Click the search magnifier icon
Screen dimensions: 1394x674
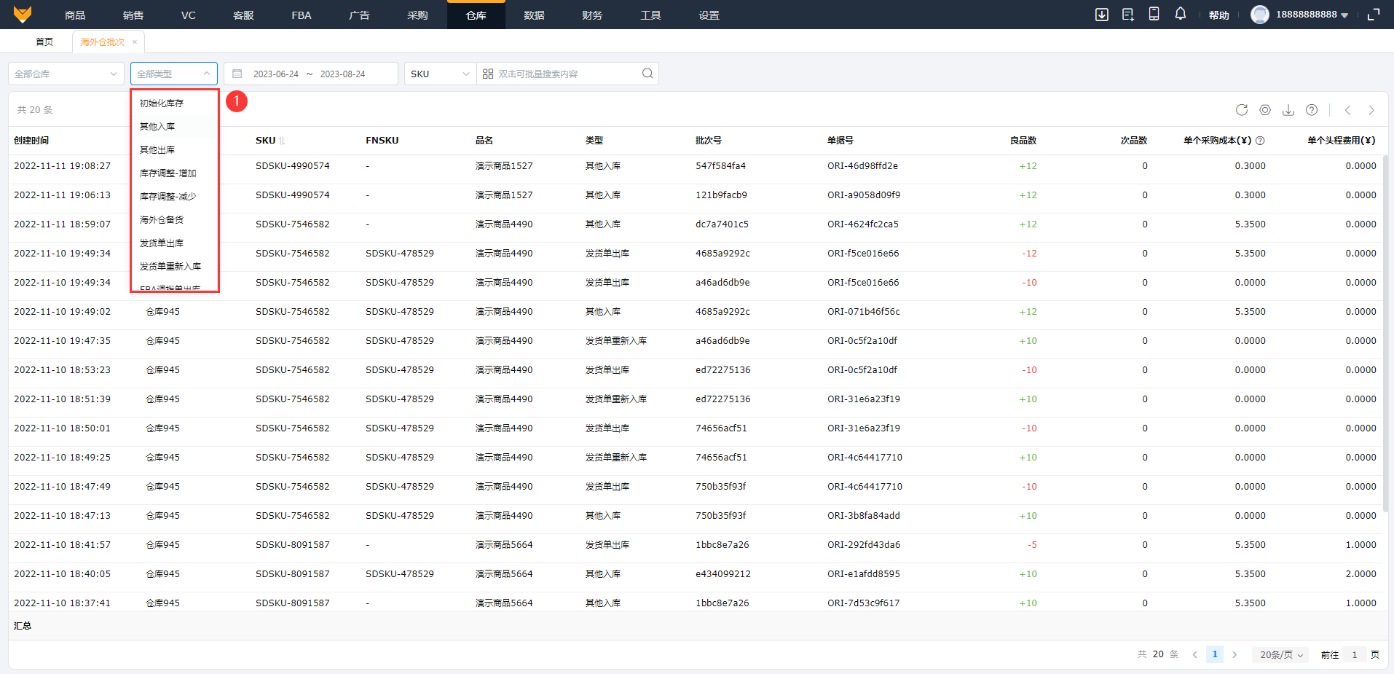click(647, 74)
